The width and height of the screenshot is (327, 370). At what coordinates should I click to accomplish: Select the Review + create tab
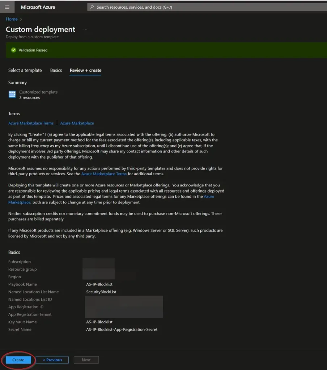85,70
